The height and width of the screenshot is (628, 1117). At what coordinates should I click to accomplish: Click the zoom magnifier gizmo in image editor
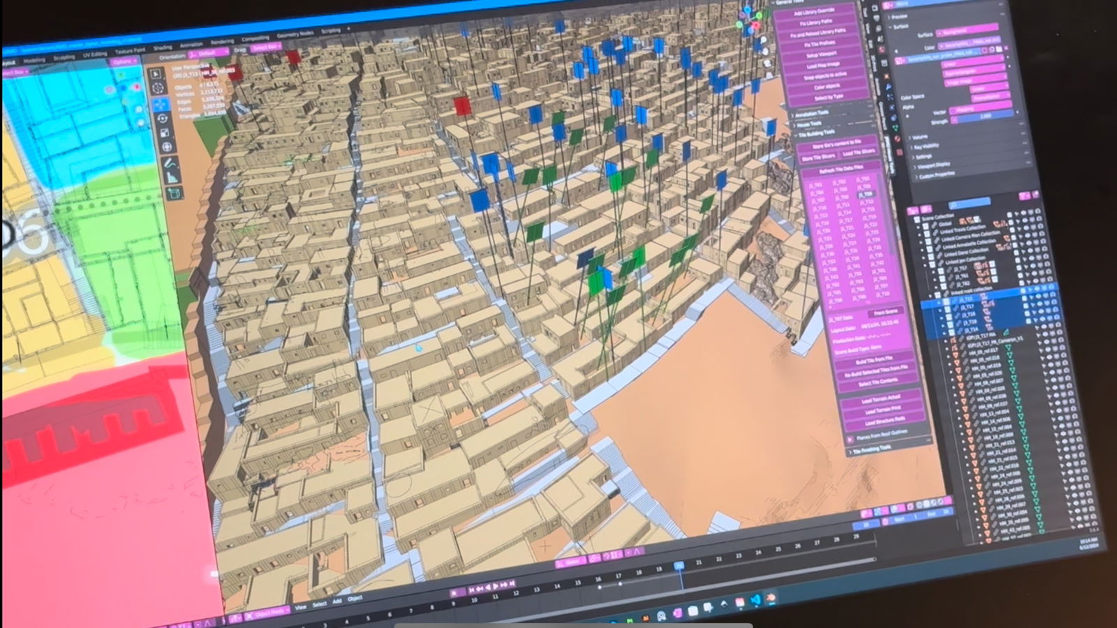pos(140,110)
